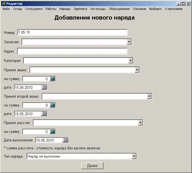Viewport: 192px width, 173px height.
Task: Open calendar for date below Принял аванс
Action: [44, 87]
